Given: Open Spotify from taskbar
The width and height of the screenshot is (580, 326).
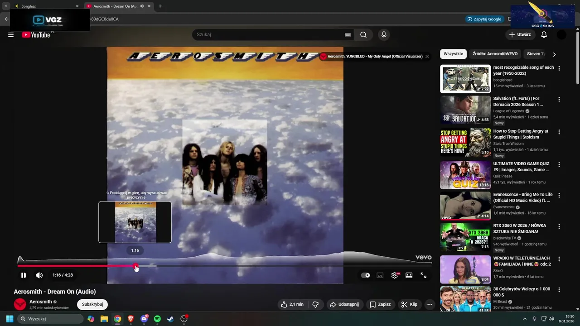Looking at the screenshot, I should [157, 319].
